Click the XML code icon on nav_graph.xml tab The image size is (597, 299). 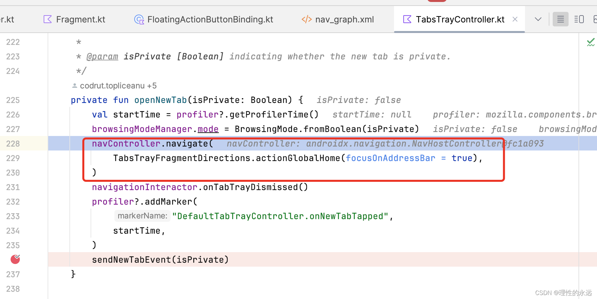pyautogui.click(x=306, y=19)
